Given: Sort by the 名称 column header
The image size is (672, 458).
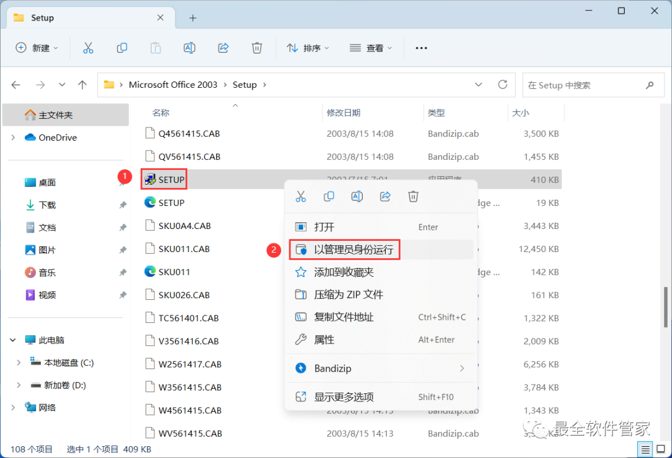Looking at the screenshot, I should (x=161, y=113).
